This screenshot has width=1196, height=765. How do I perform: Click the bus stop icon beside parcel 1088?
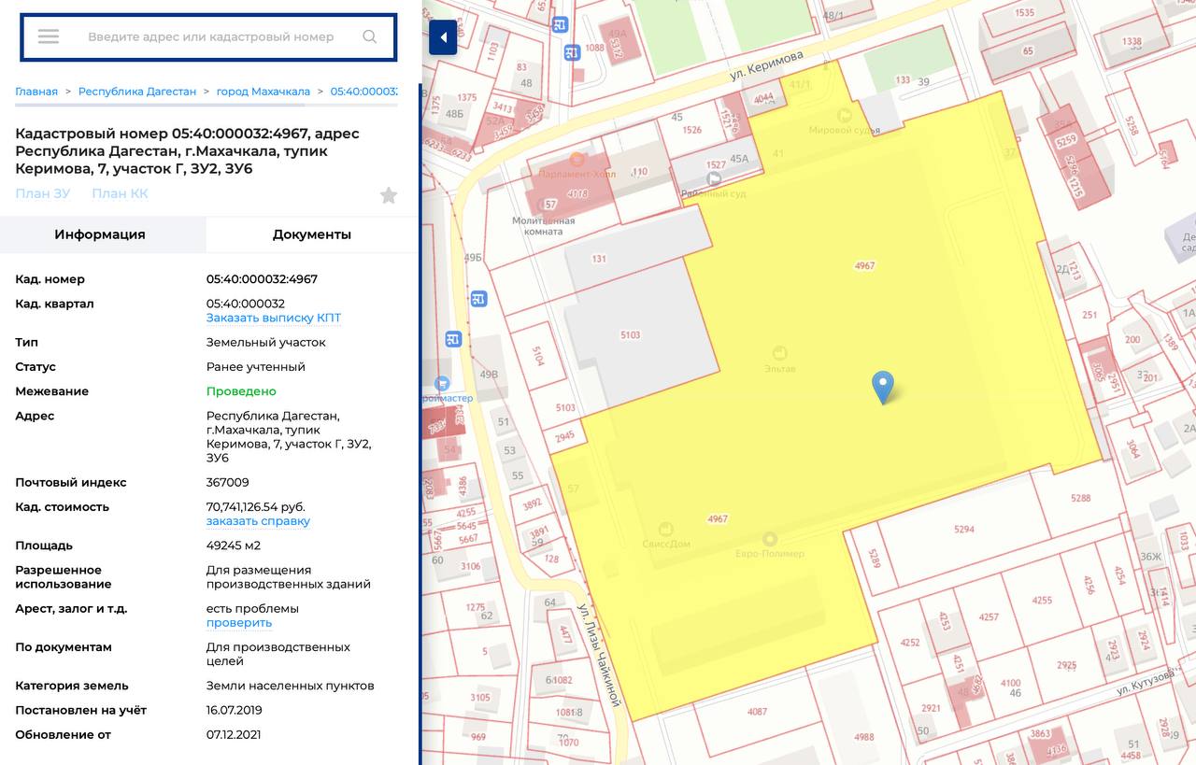[x=572, y=53]
